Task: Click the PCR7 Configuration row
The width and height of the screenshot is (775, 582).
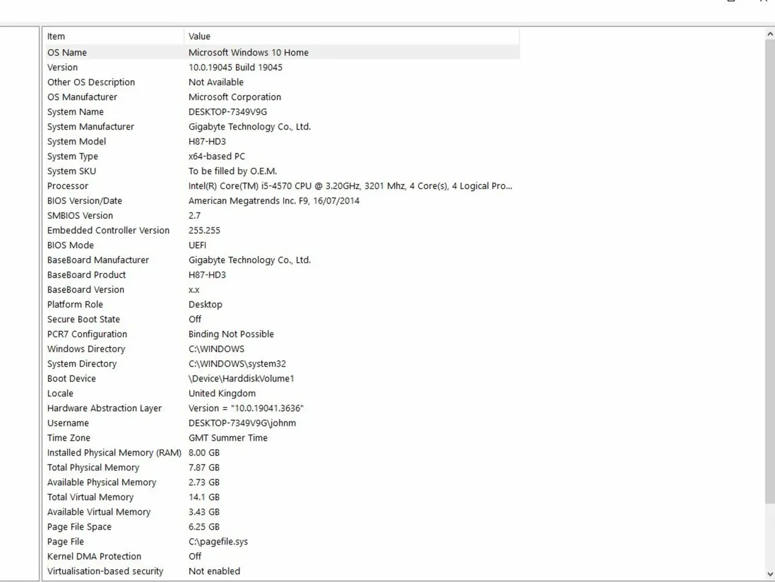Action: click(x=87, y=335)
